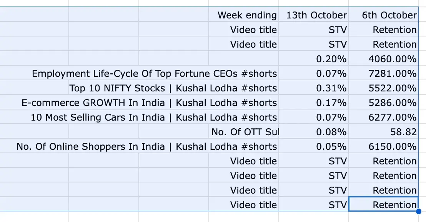Click the truncated "No. Of OTT Sul" cell

pyautogui.click(x=245, y=132)
